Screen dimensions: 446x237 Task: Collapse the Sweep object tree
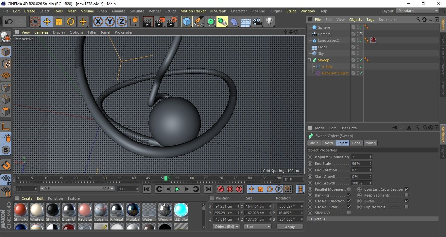pos(309,60)
